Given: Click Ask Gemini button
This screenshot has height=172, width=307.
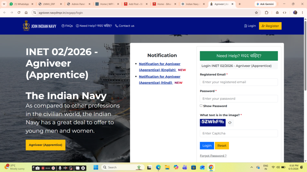Looking at the screenshot, I should (265, 4).
